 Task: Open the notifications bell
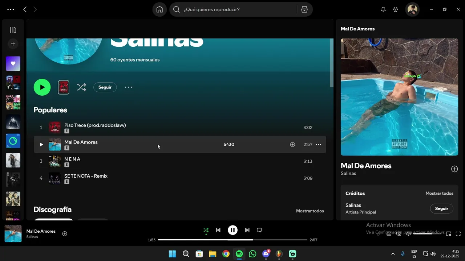[x=383, y=9]
